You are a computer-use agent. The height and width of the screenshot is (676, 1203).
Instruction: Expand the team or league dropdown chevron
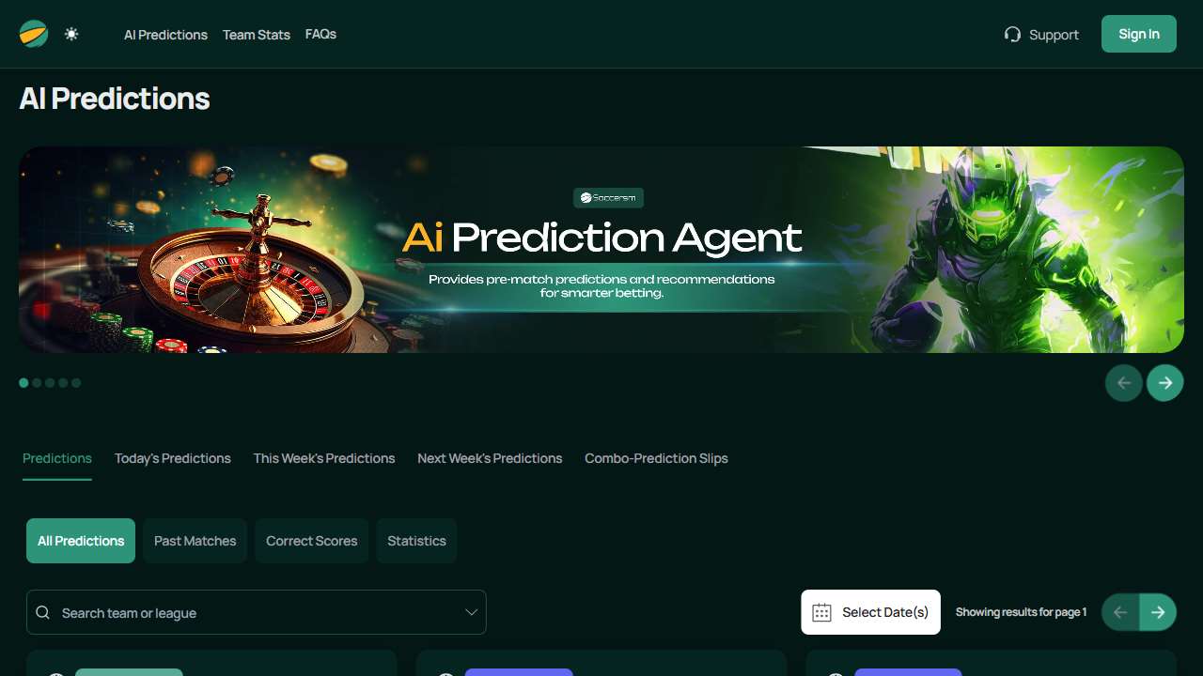(x=472, y=612)
